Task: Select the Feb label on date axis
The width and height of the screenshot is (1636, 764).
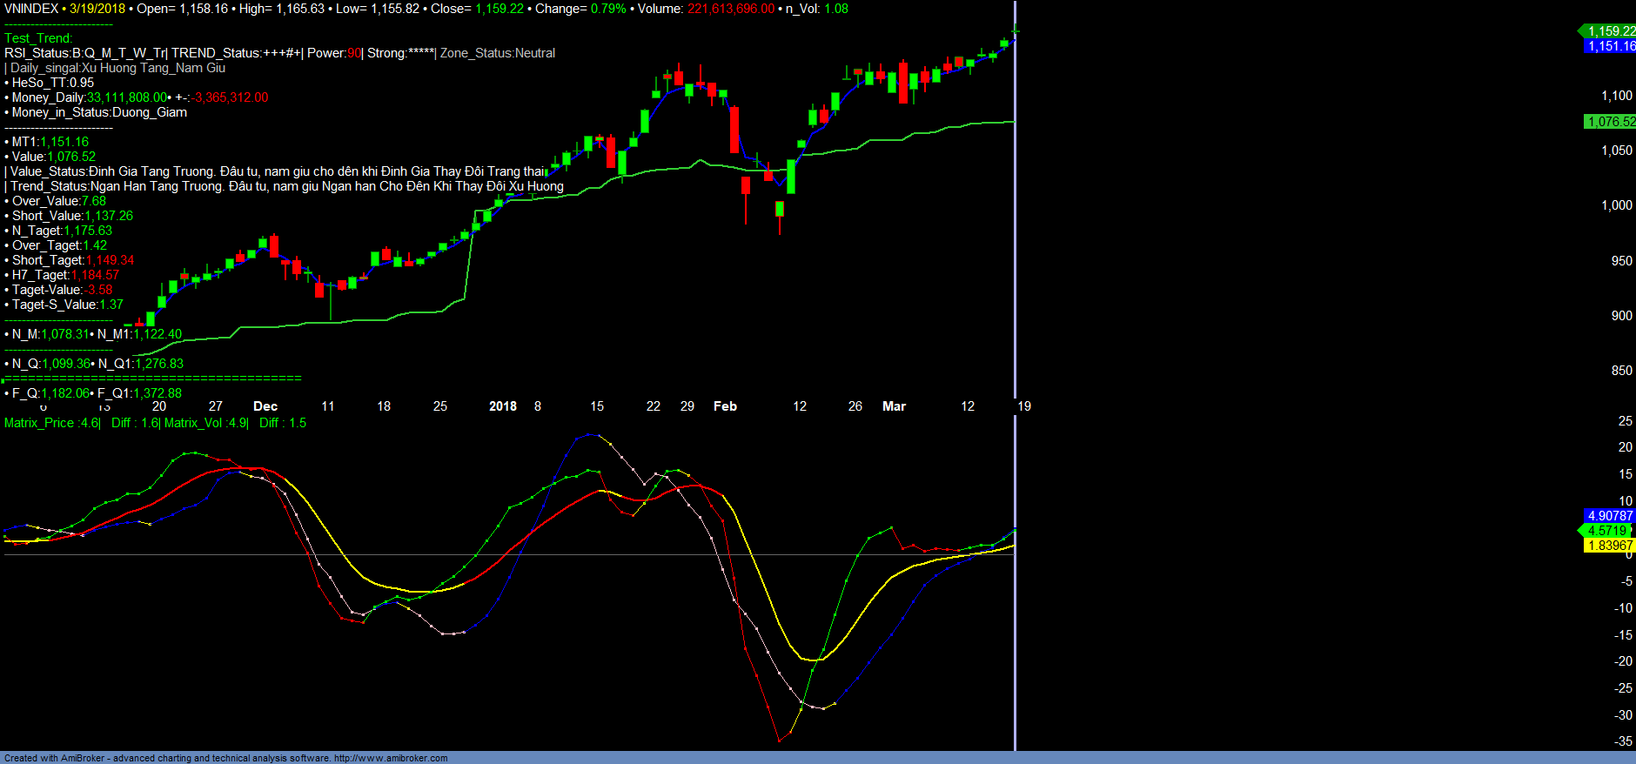Action: [x=725, y=406]
